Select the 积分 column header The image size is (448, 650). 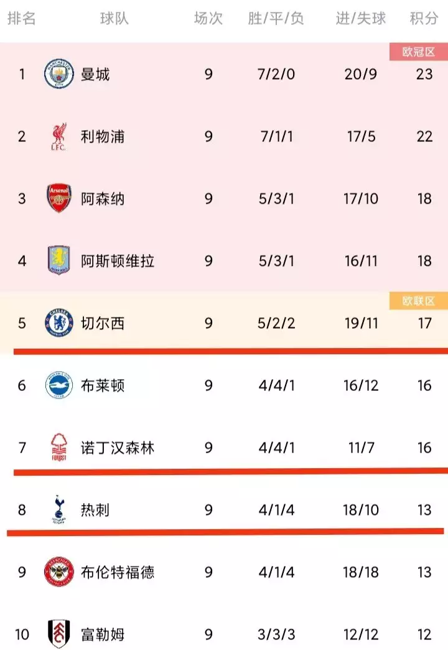(x=424, y=19)
